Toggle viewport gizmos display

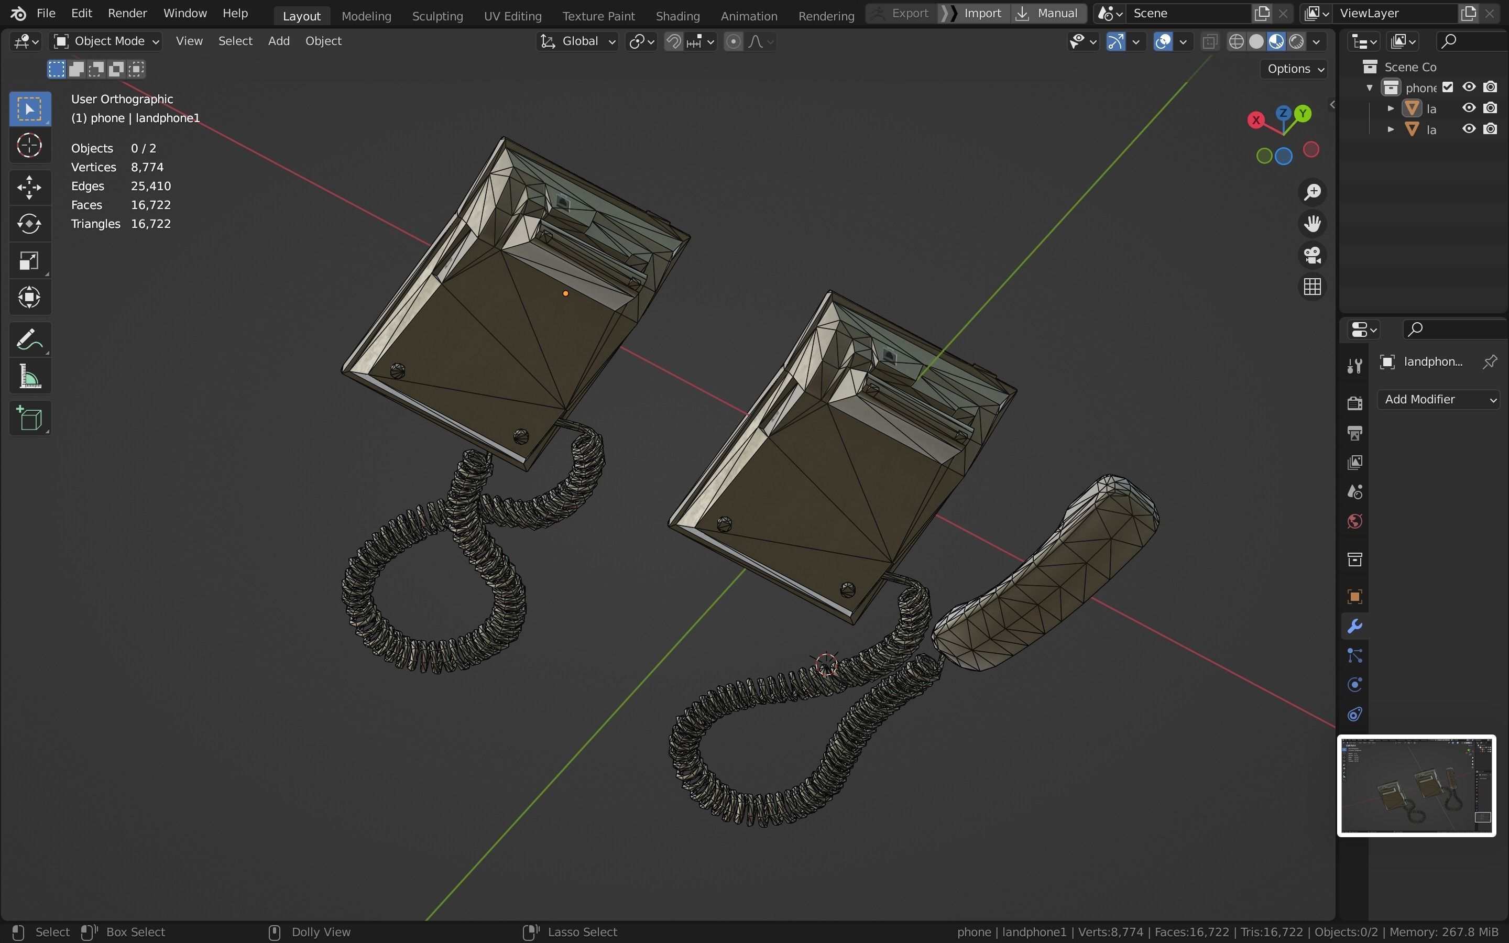coord(1116,42)
